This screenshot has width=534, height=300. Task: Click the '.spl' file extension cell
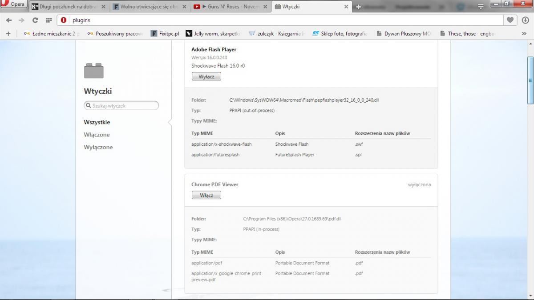(x=358, y=155)
